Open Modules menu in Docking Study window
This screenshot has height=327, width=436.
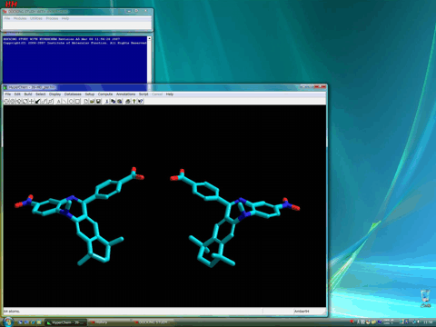[20, 18]
